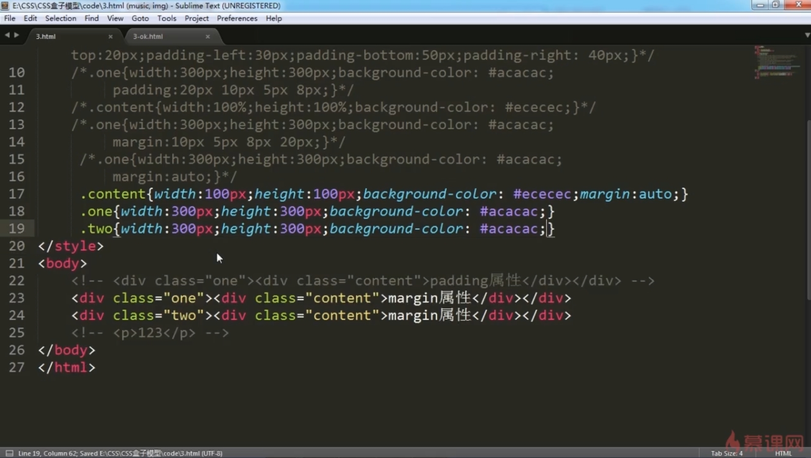The width and height of the screenshot is (811, 458).
Task: Click the class="one" attribute on line 23
Action: click(x=158, y=298)
